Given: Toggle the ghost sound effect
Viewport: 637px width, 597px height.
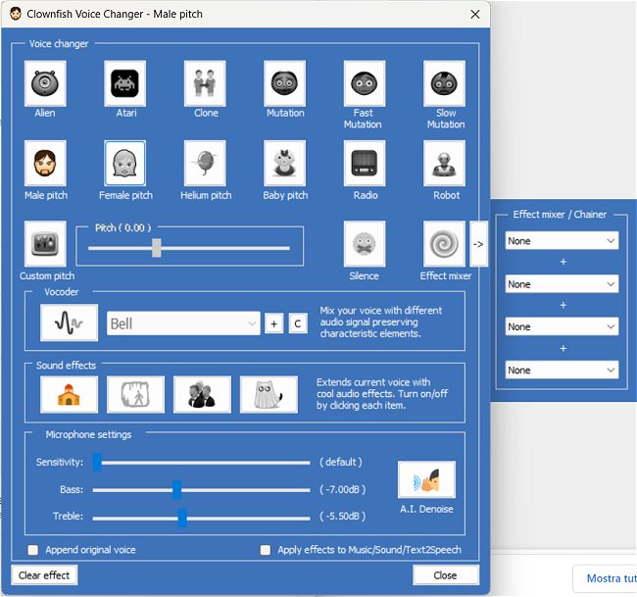Looking at the screenshot, I should 269,395.
